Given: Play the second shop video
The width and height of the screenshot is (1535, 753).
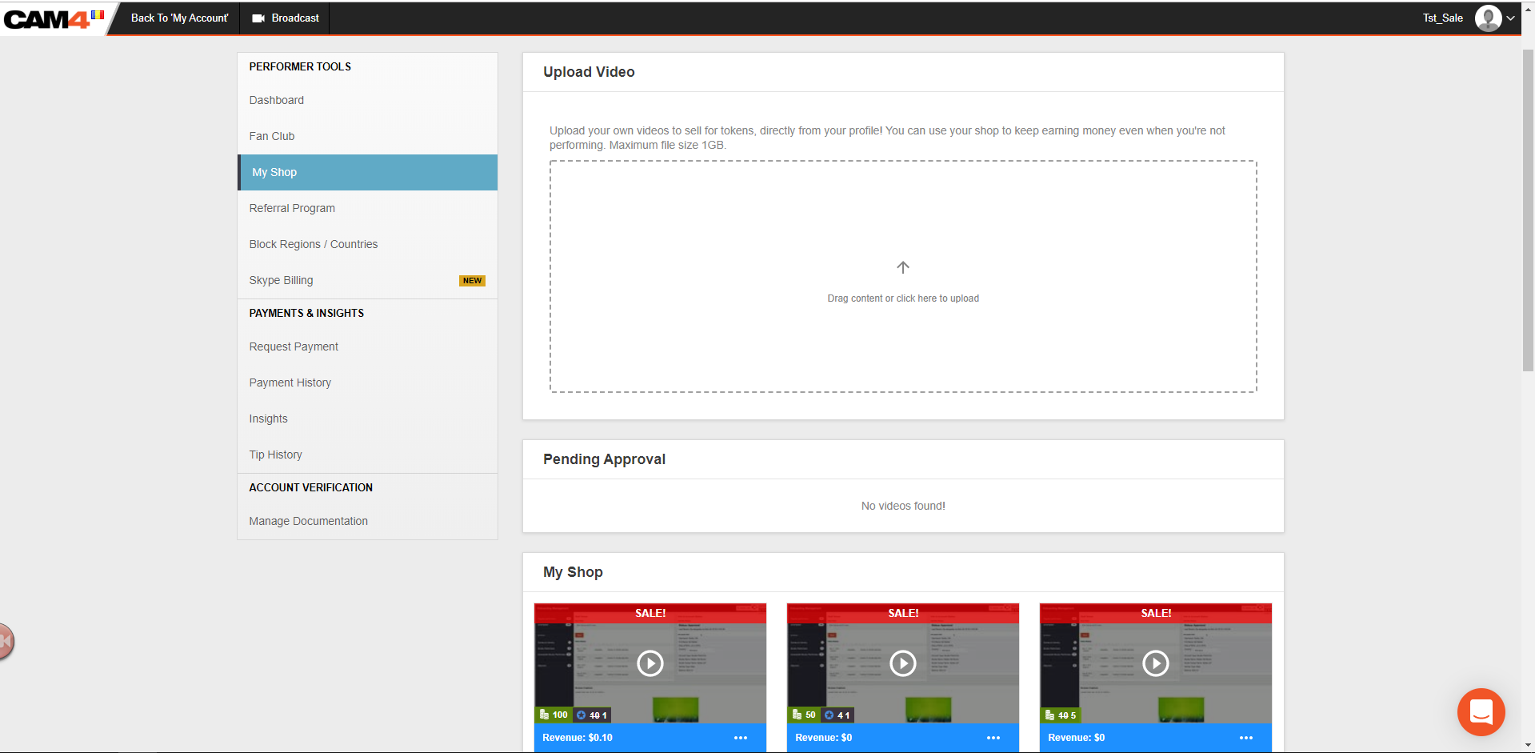Looking at the screenshot, I should [902, 663].
